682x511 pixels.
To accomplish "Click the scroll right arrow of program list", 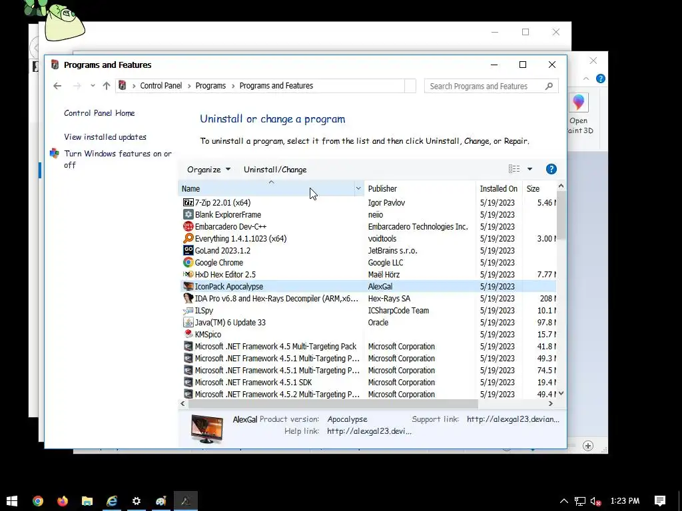I will coord(551,404).
